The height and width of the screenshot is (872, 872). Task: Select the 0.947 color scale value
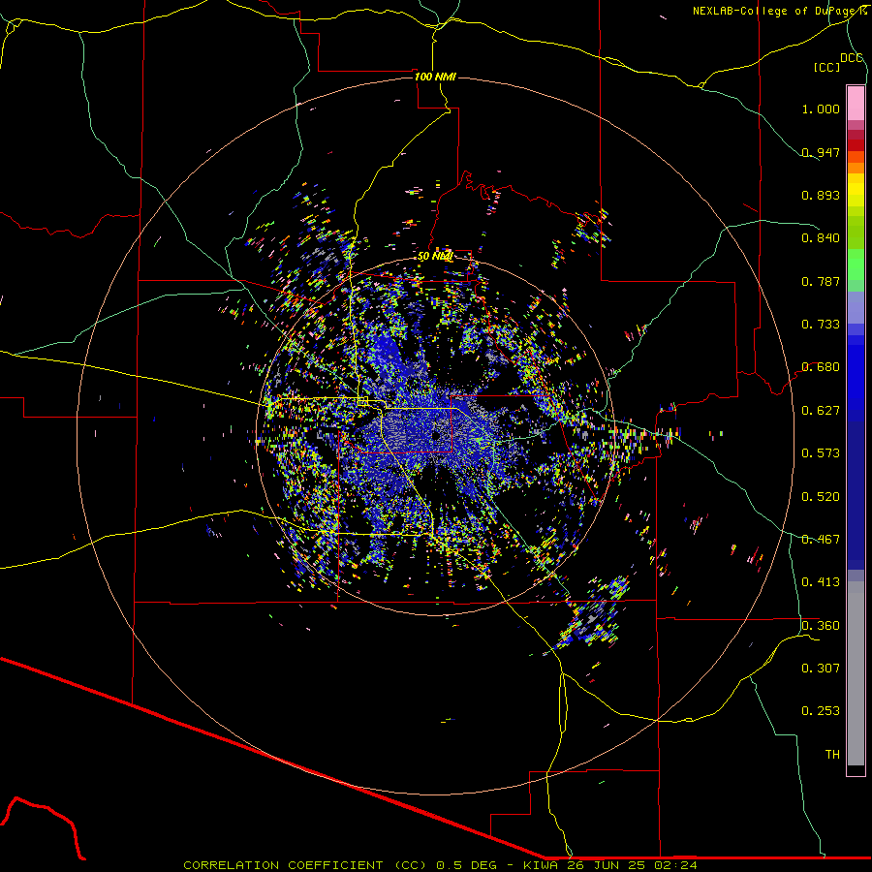(x=821, y=152)
